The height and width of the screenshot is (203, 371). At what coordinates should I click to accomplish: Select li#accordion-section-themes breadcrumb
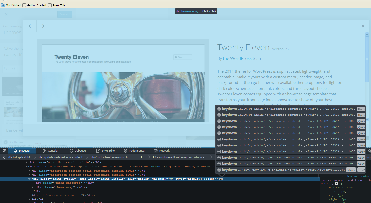[180, 157]
